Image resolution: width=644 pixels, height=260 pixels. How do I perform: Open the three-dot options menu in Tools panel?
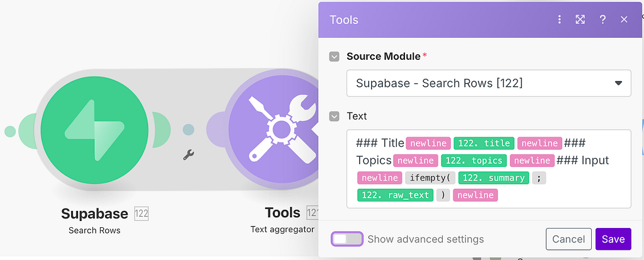click(559, 20)
